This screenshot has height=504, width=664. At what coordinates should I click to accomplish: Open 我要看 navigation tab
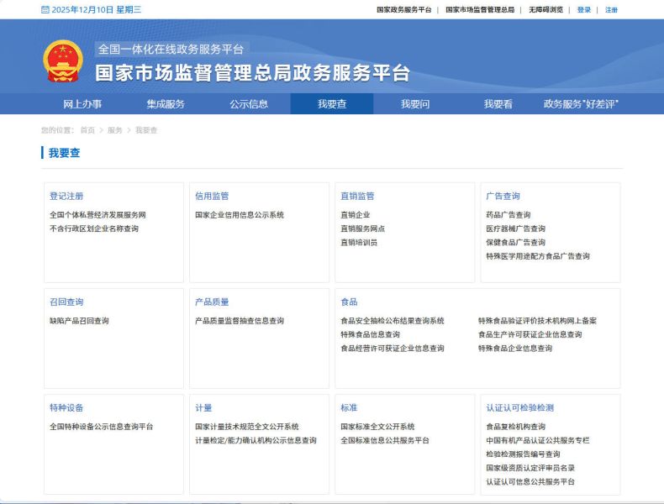pos(498,103)
